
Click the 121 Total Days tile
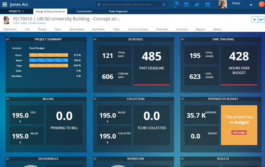[x=114, y=55]
